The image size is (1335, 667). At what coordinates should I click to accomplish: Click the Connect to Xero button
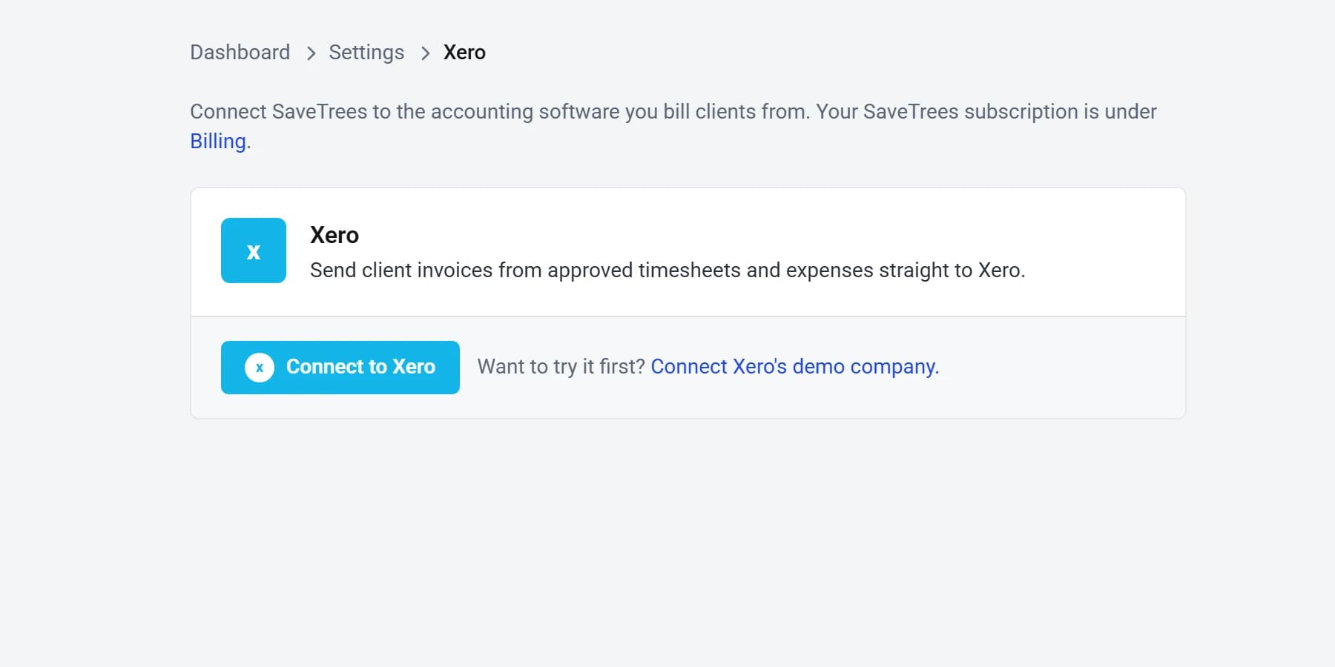(x=340, y=368)
